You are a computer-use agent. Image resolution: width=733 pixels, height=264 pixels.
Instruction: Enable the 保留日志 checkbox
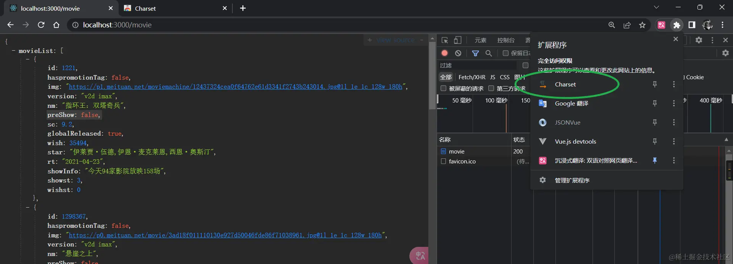[505, 53]
